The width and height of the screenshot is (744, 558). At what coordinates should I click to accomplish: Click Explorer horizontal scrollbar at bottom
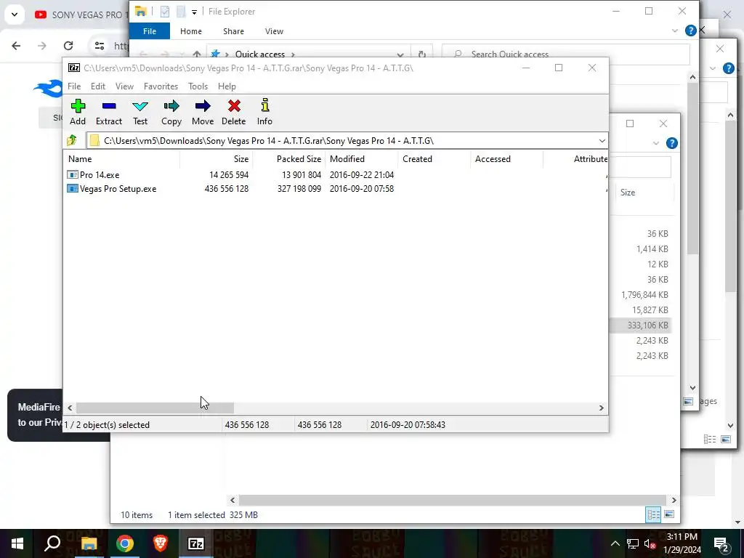[453, 500]
